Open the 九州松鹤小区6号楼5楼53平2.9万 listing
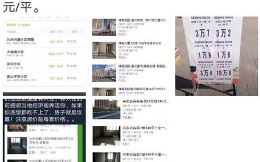 coord(51,140)
